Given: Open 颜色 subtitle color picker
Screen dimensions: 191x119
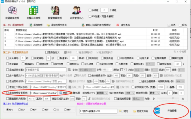Looking at the screenshot, I should click(123, 70).
